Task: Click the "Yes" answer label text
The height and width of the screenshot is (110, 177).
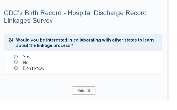Action: [x=27, y=57]
